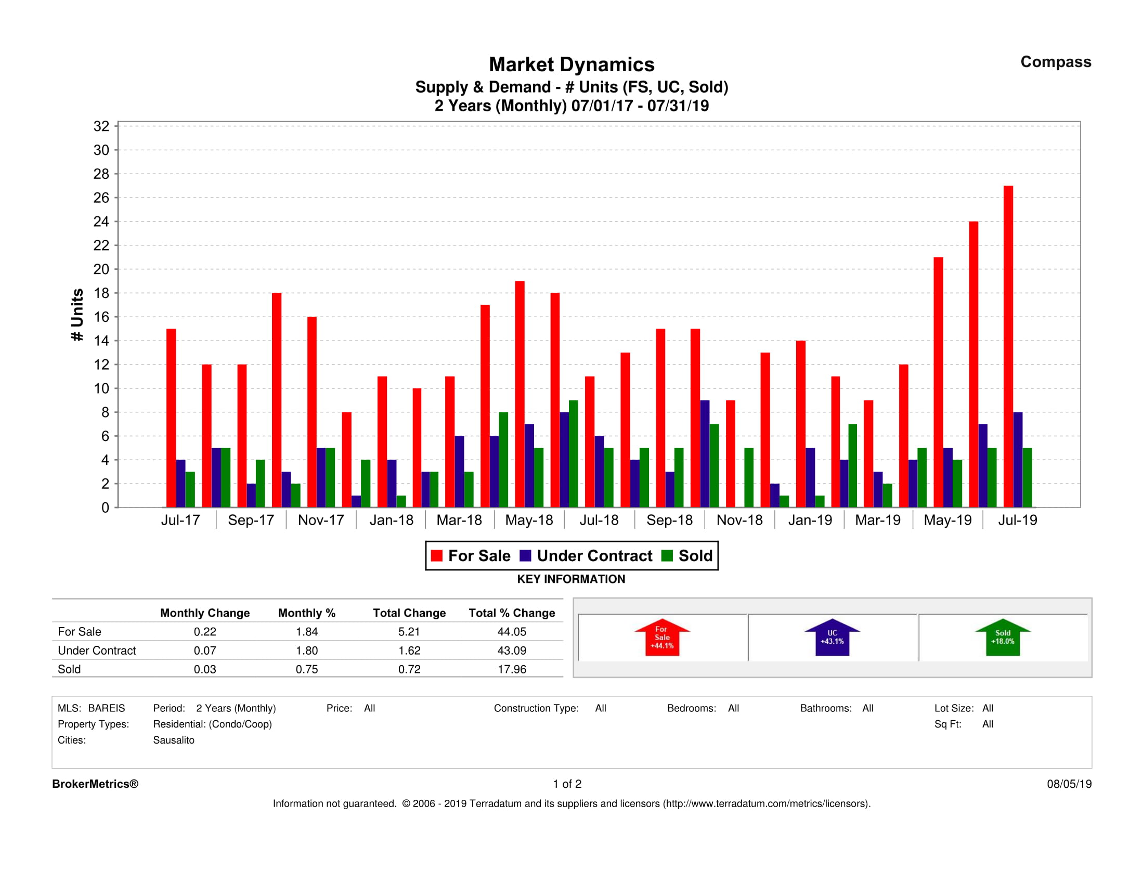1143x884 pixels.
Task: Click the KEY INFORMATION heading
Action: pyautogui.click(x=571, y=579)
